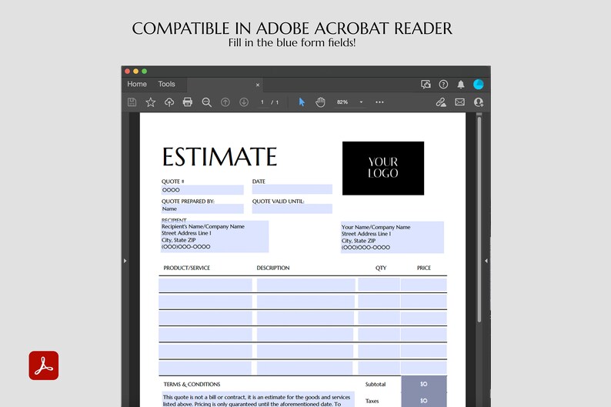Click the Your Name/Company Name address field
The width and height of the screenshot is (611, 407).
tap(392, 237)
